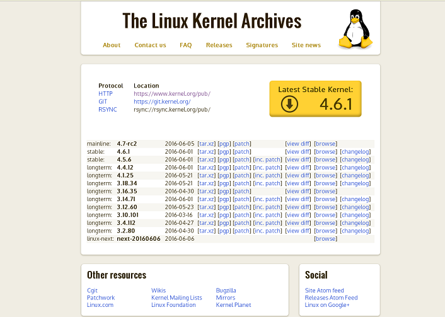Screen dimensions: 445x317
Task: Click the RSYNC protocol link
Action: pyautogui.click(x=108, y=110)
